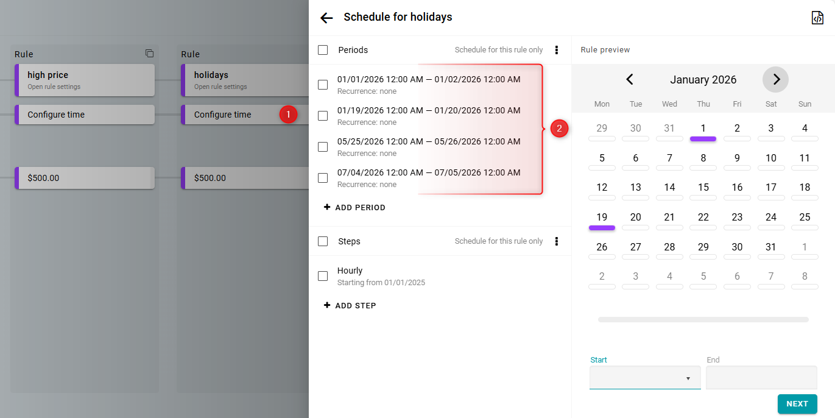Advance to next month in calendar
Image resolution: width=835 pixels, height=418 pixels.
pos(775,79)
